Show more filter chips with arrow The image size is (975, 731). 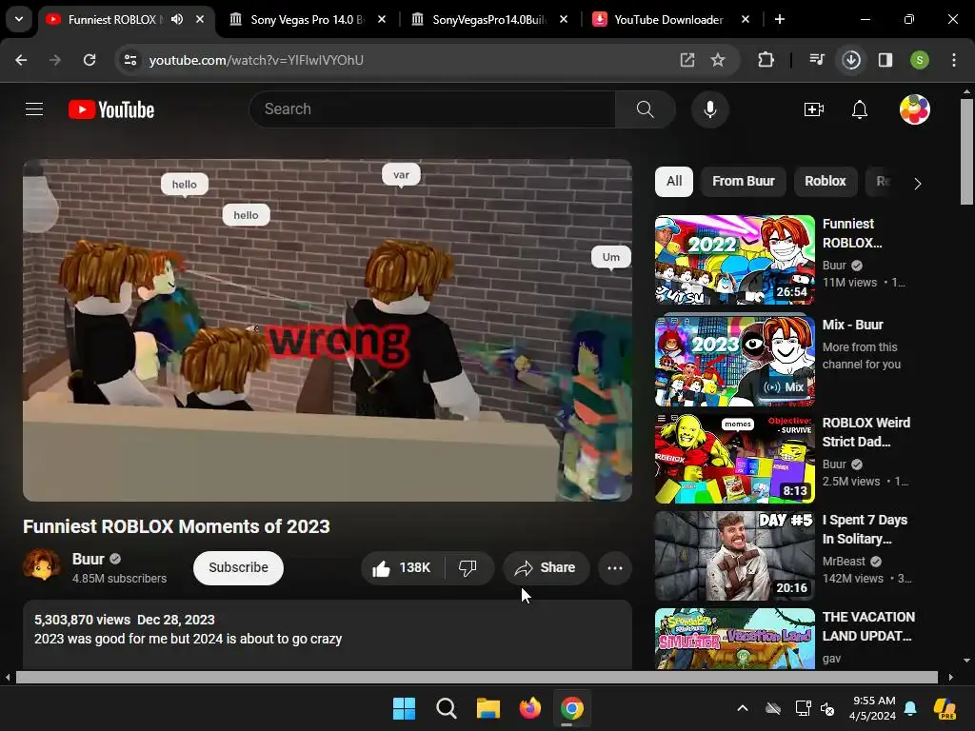[x=917, y=184]
